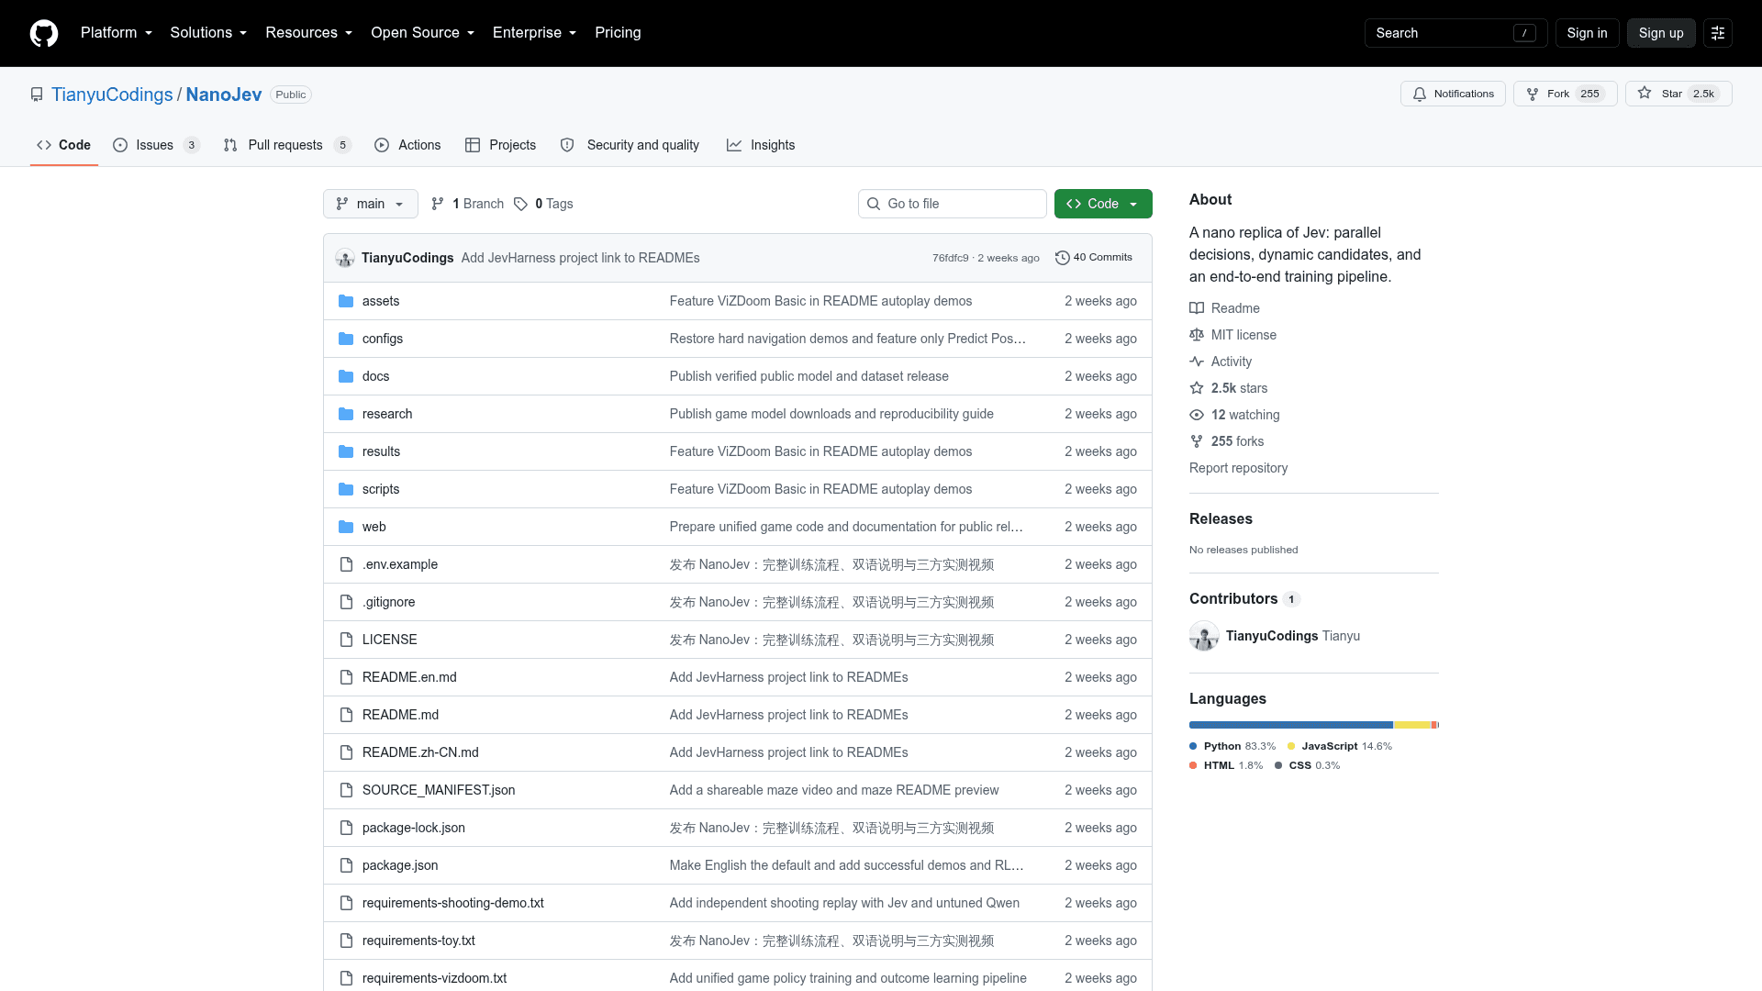The image size is (1762, 991).
Task: Open the Pricing link
Action: [618, 33]
